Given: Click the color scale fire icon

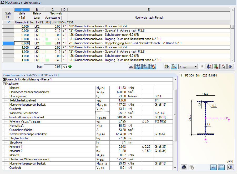Looking at the screenshot, I should click(152, 66).
